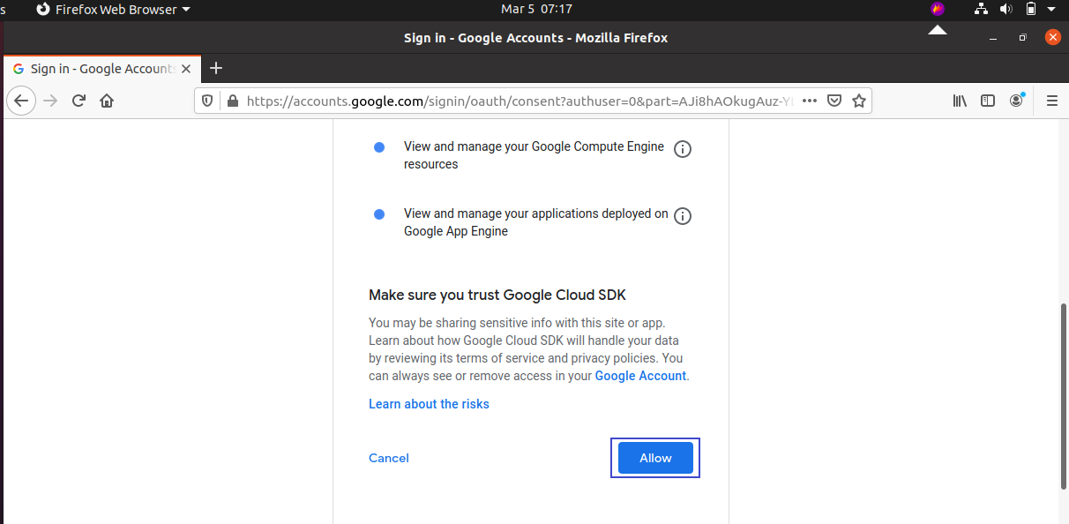Open the volume speaker icon
This screenshot has height=524, width=1069.
[x=1005, y=9]
